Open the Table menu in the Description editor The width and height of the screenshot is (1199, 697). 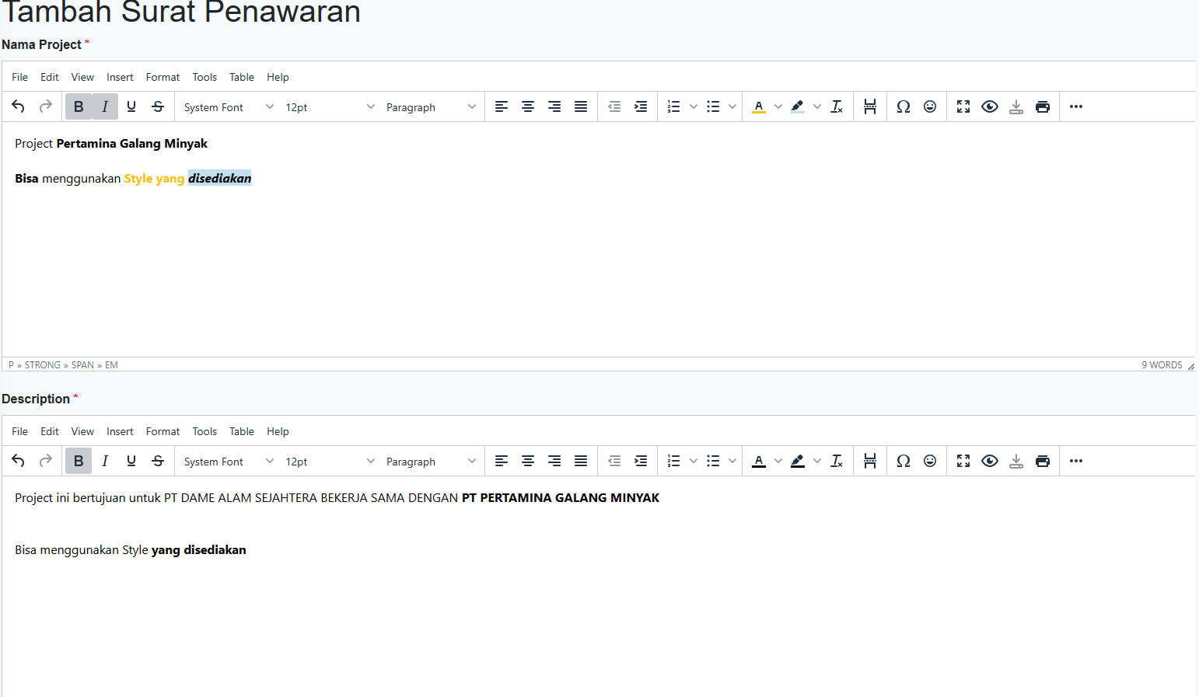pos(241,431)
